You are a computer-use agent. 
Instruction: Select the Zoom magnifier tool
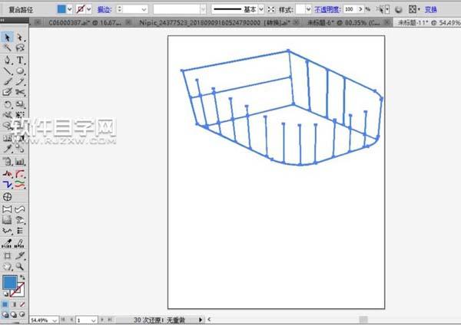pos(20,267)
